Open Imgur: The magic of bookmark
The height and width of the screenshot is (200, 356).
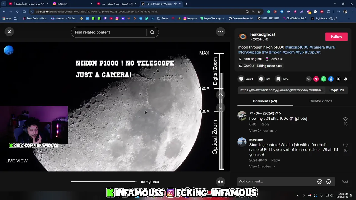coord(213,19)
